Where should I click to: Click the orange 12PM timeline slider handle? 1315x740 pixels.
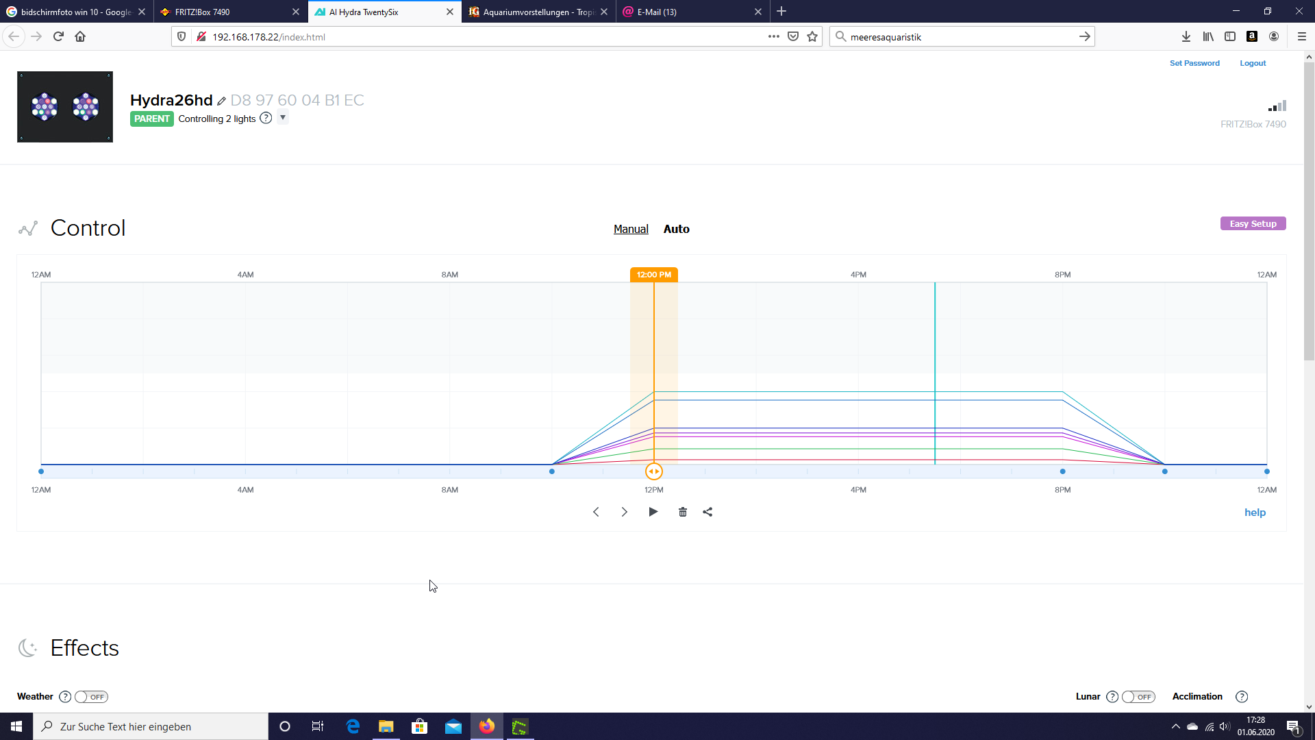653,471
